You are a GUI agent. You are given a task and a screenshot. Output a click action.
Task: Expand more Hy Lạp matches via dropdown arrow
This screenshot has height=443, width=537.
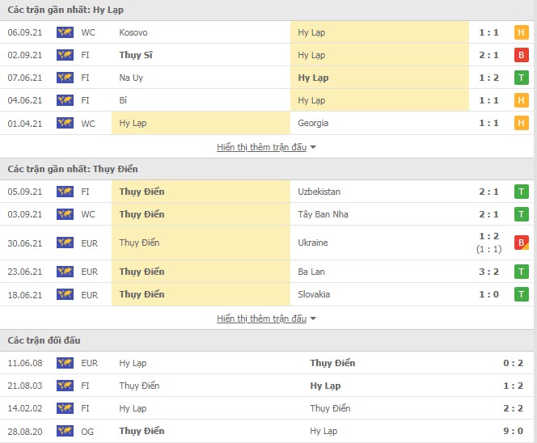pos(313,147)
